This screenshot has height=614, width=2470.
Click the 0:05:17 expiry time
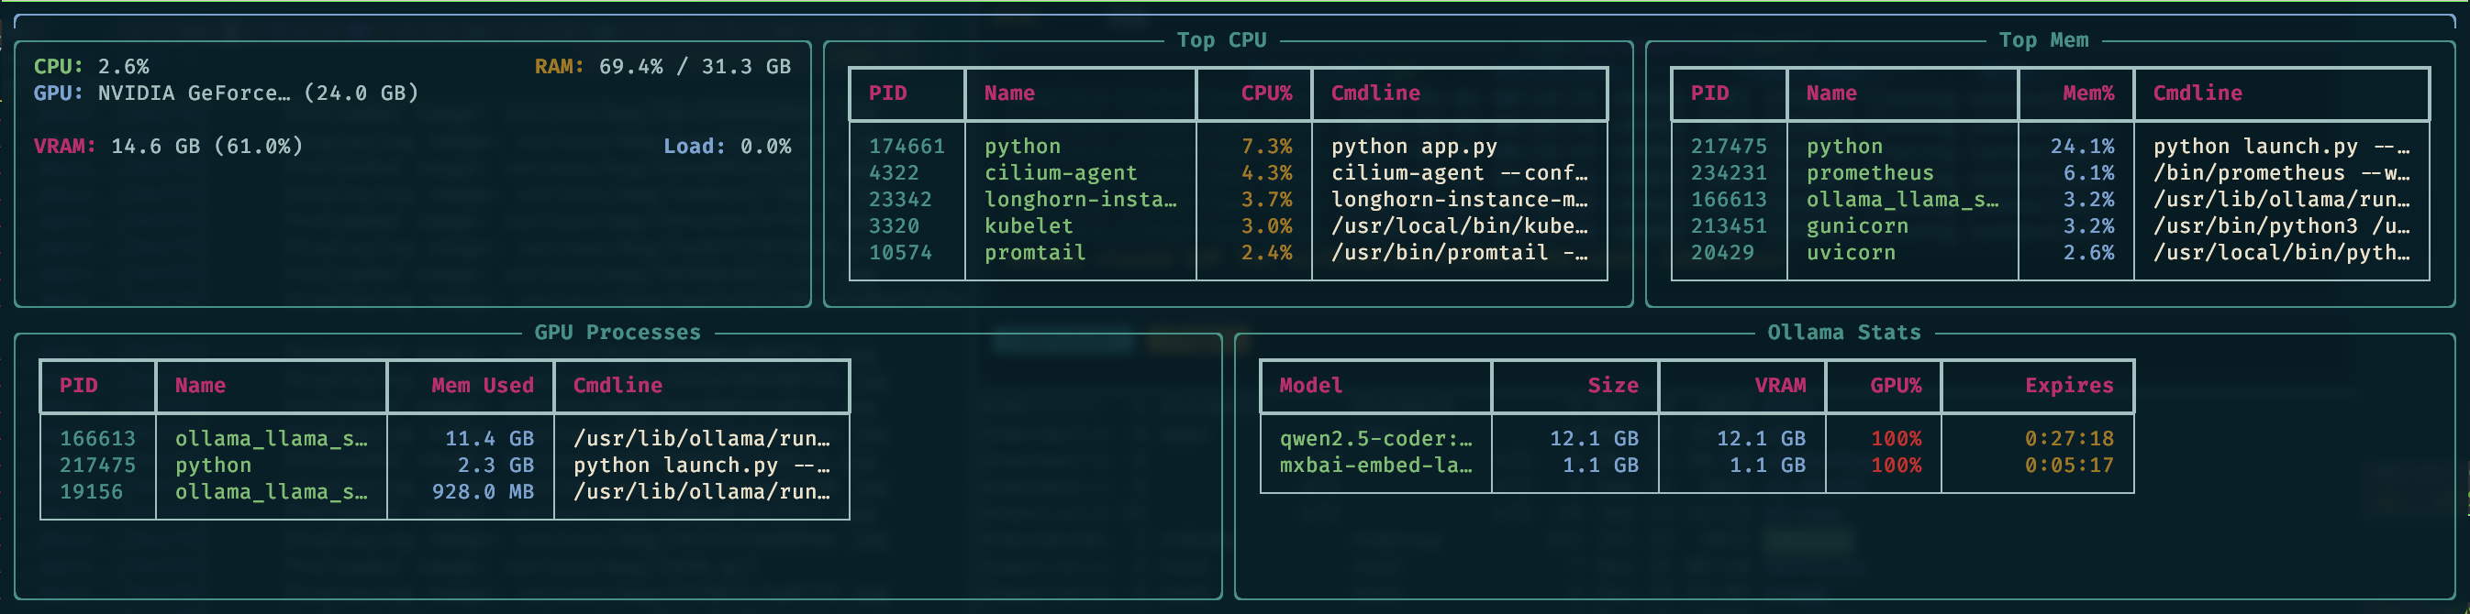(2069, 466)
